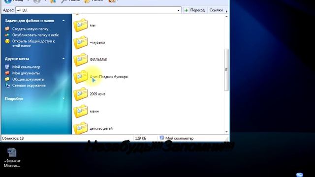This screenshot has height=177, width=315.
Task: Expand the Подробно section
Action: (x=63, y=98)
